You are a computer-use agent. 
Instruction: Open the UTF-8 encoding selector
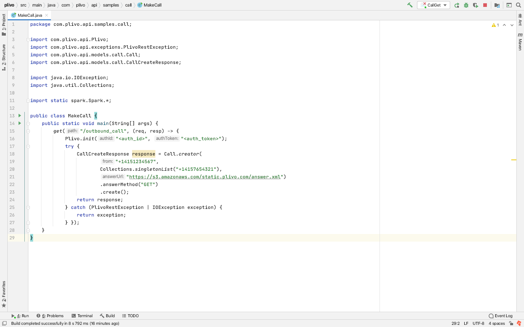coord(478,323)
